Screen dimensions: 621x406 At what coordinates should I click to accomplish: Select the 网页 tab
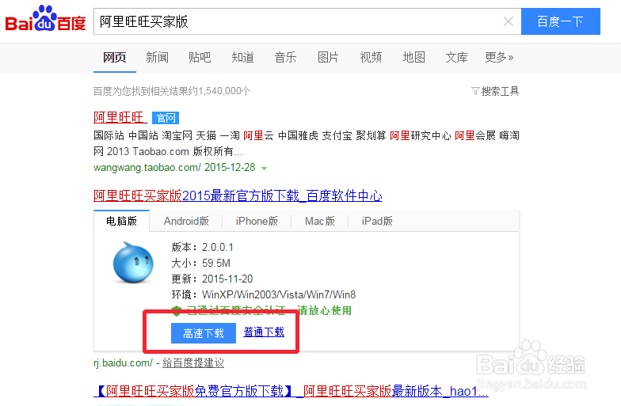[114, 57]
